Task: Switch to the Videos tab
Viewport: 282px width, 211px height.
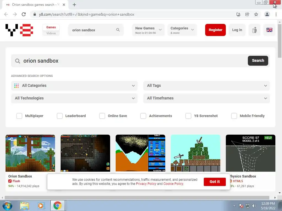Action: pyautogui.click(x=51, y=33)
